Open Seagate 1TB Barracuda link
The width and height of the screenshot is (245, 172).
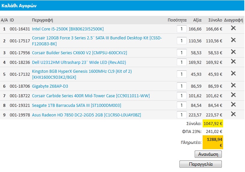(76, 106)
